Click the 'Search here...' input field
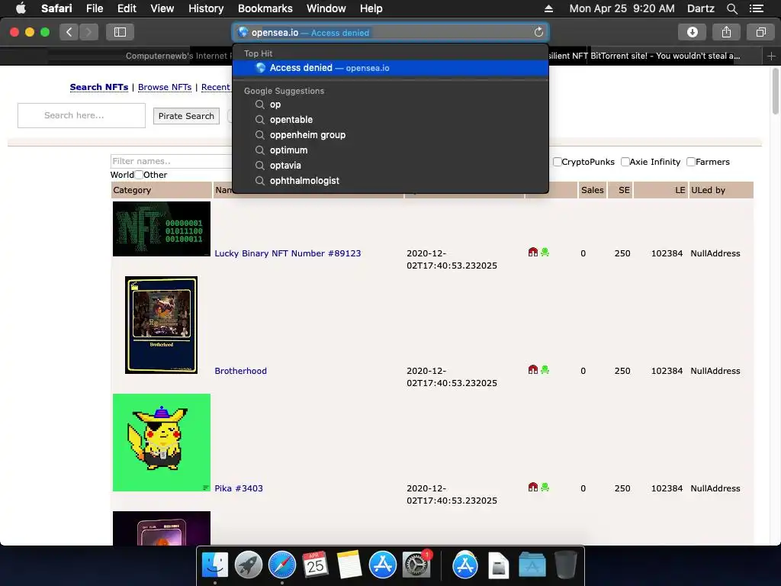Screen dimensions: 781x586 (82, 116)
